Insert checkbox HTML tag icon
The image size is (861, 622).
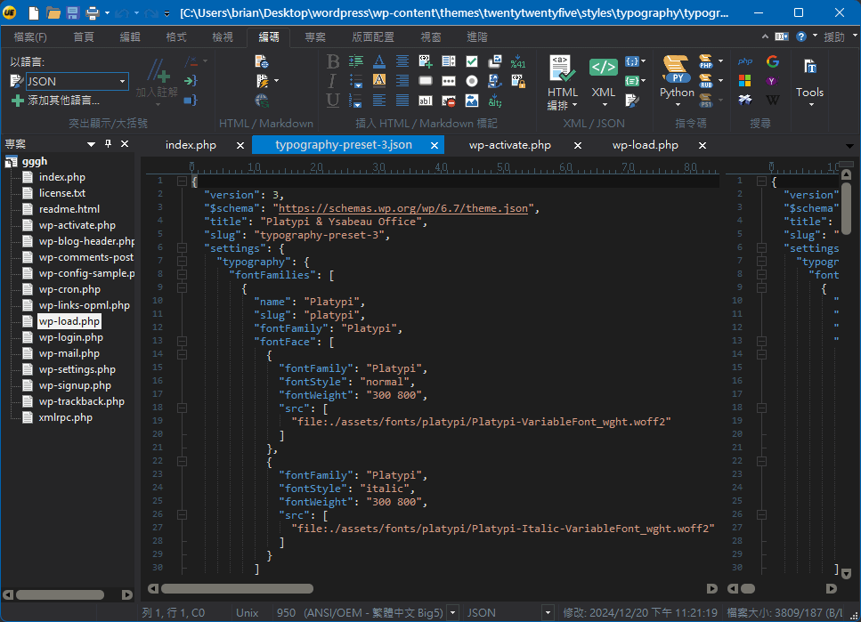point(471,61)
